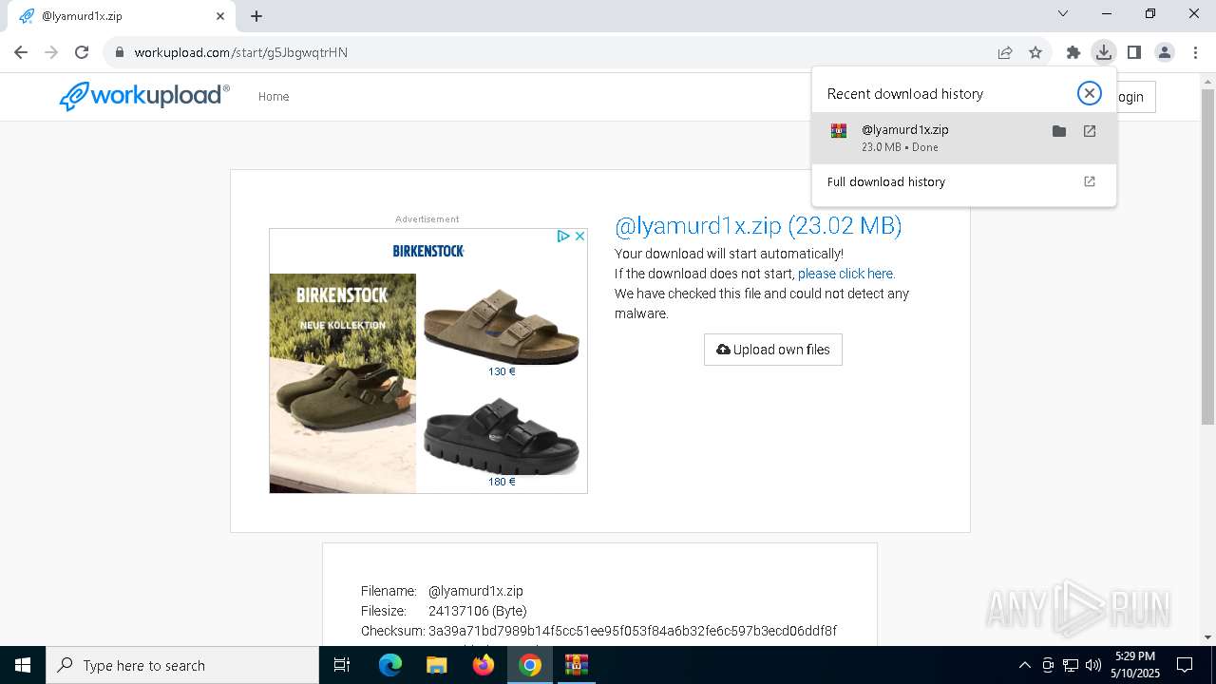
Task: Bookmark this tab with star icon
Action: point(1035,52)
